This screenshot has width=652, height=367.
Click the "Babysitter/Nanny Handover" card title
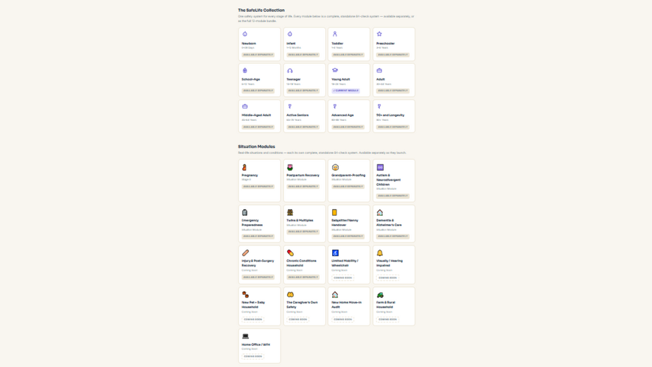(x=344, y=223)
